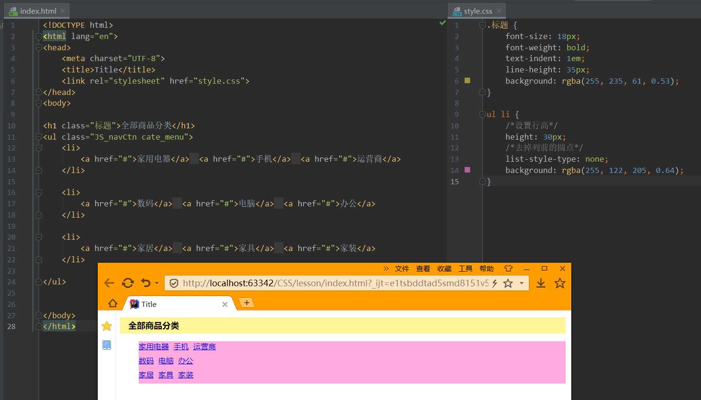This screenshot has height=400, width=701.
Task: Close the index.html editor tab
Action: click(63, 11)
